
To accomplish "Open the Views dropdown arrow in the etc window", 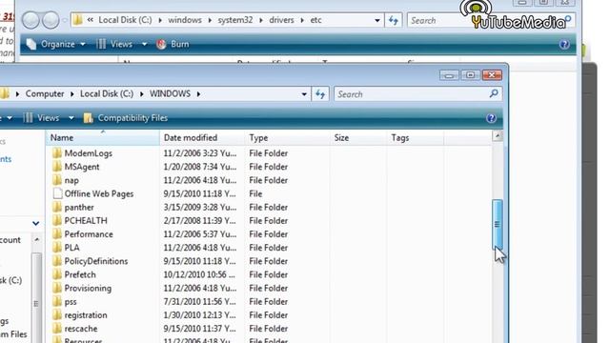I will click(x=144, y=45).
